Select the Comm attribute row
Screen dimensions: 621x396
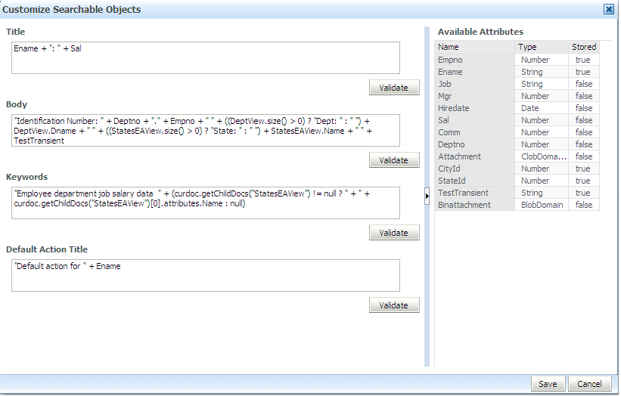point(517,132)
